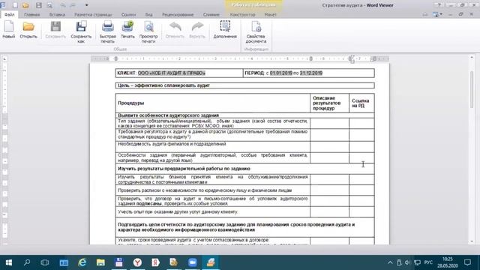Click the start date 01.01.2019 field
The image size is (480, 270).
(281, 73)
